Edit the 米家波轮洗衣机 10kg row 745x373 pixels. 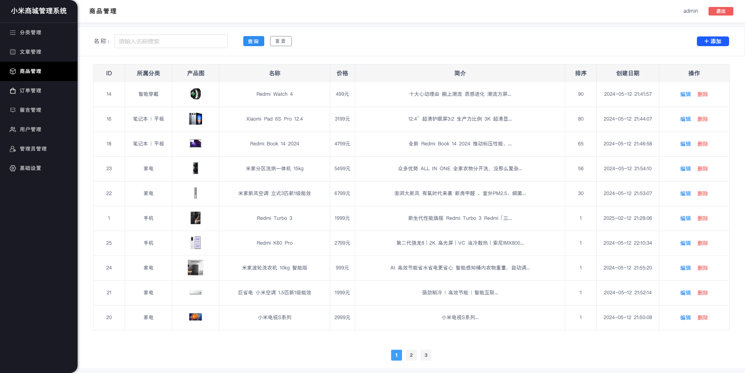point(686,268)
